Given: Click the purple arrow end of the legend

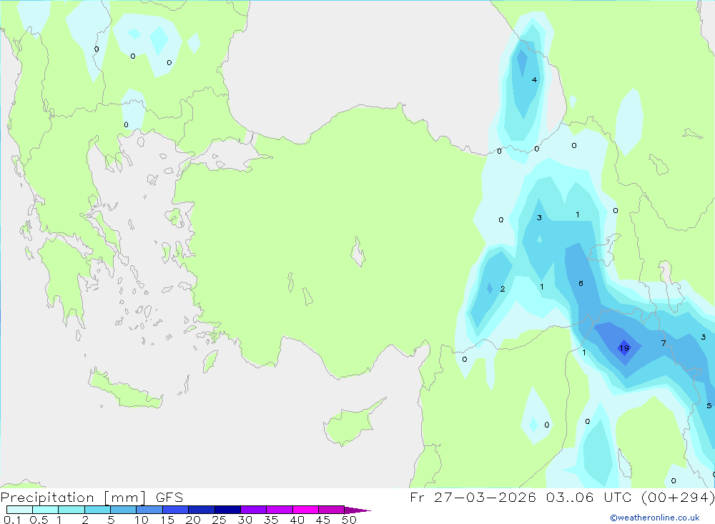Looking at the screenshot, I should pyautogui.click(x=357, y=510).
